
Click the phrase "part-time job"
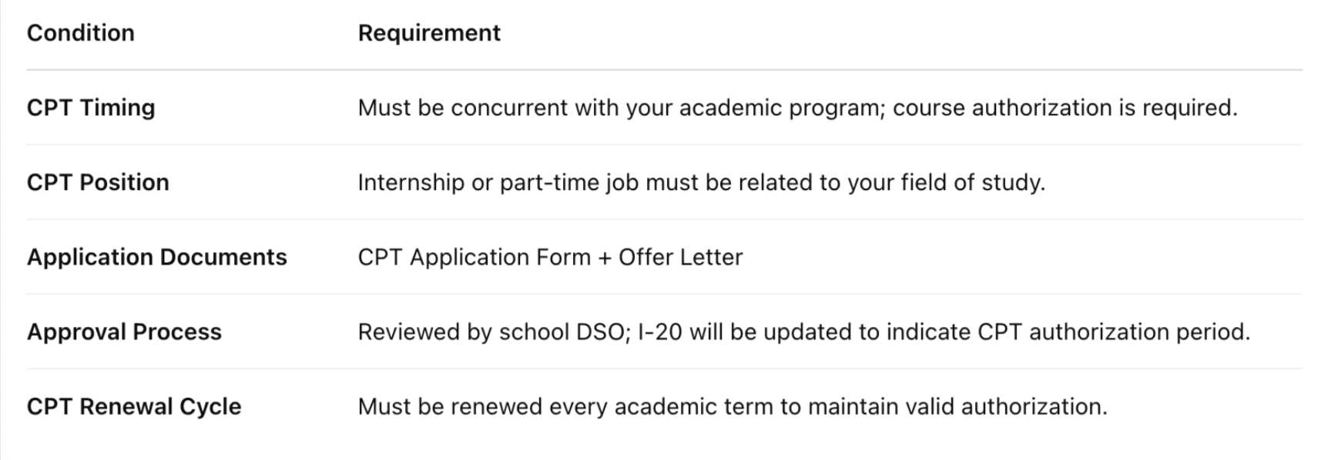[x=569, y=182]
